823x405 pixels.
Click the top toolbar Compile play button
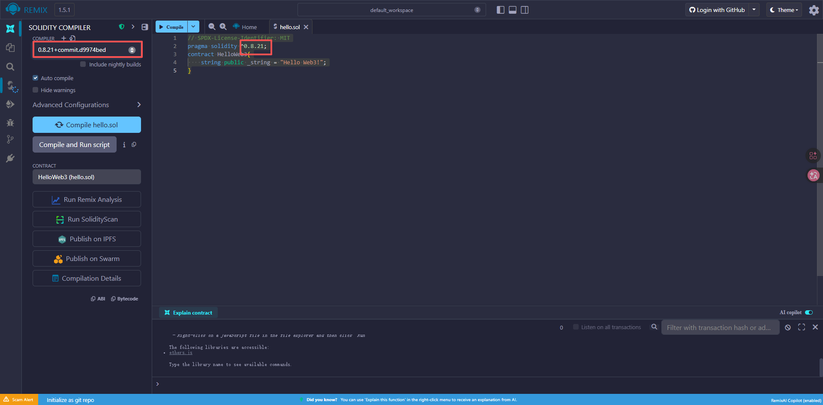point(171,27)
